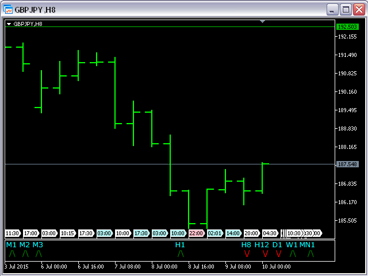
Task: Click the 17:00 event time tag
Action: click(x=32, y=233)
